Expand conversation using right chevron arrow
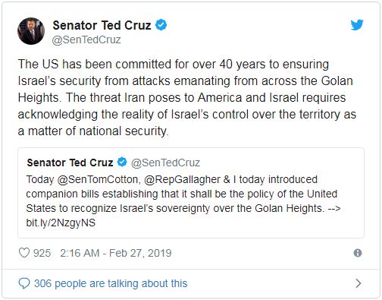382x300 pixels. point(359,283)
